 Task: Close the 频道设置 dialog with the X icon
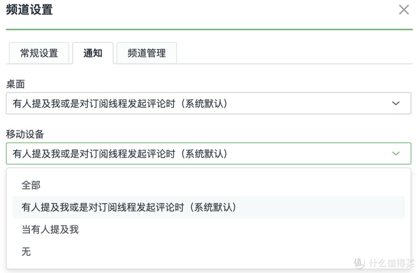[404, 10]
